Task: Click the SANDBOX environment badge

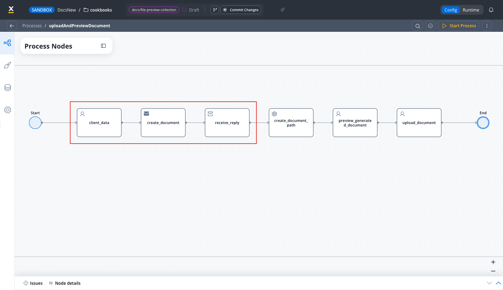Action: [x=42, y=10]
